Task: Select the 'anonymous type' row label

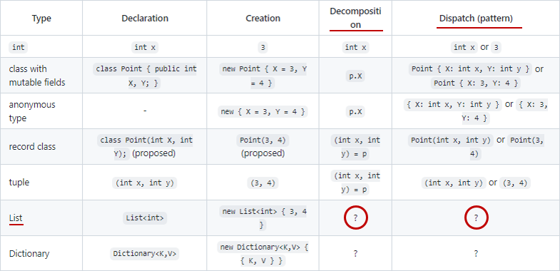Action: [x=32, y=111]
